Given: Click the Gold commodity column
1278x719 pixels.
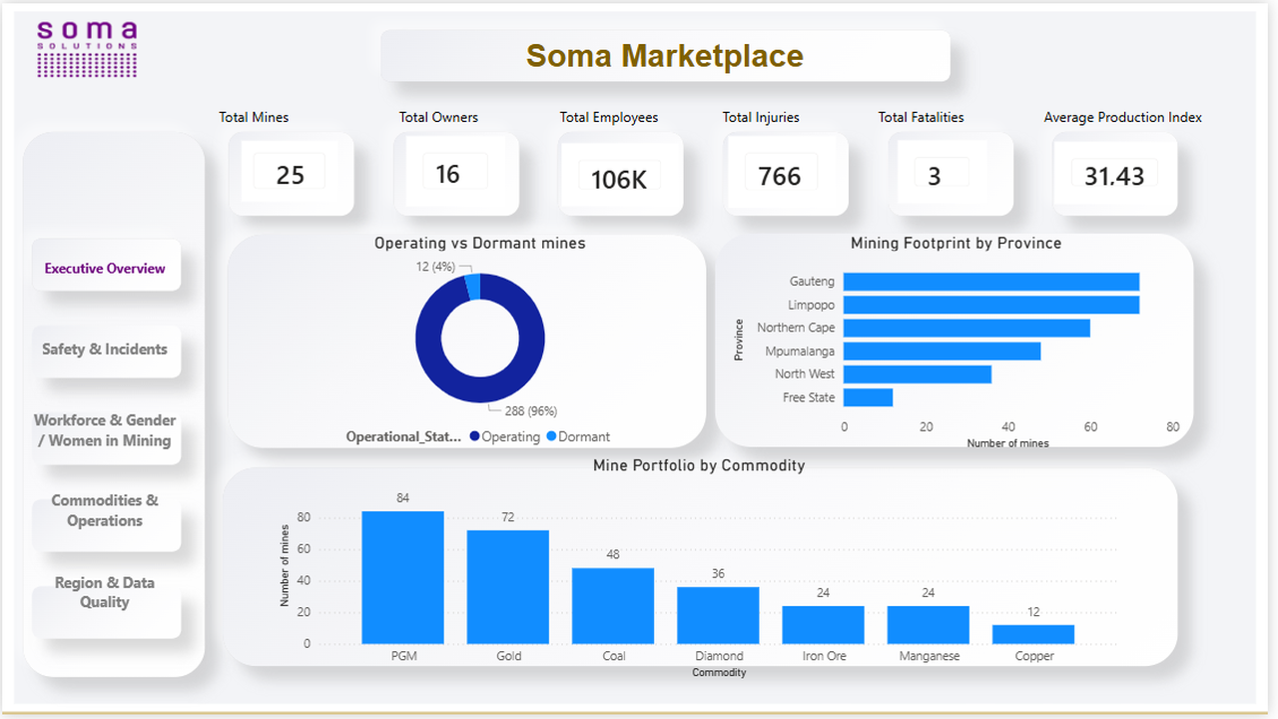Looking at the screenshot, I should pos(508,586).
